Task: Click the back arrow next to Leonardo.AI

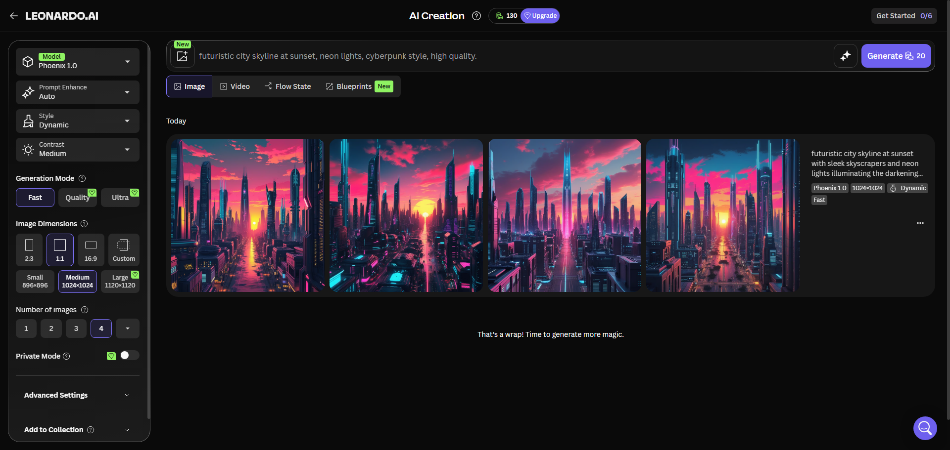Action: 14,15
